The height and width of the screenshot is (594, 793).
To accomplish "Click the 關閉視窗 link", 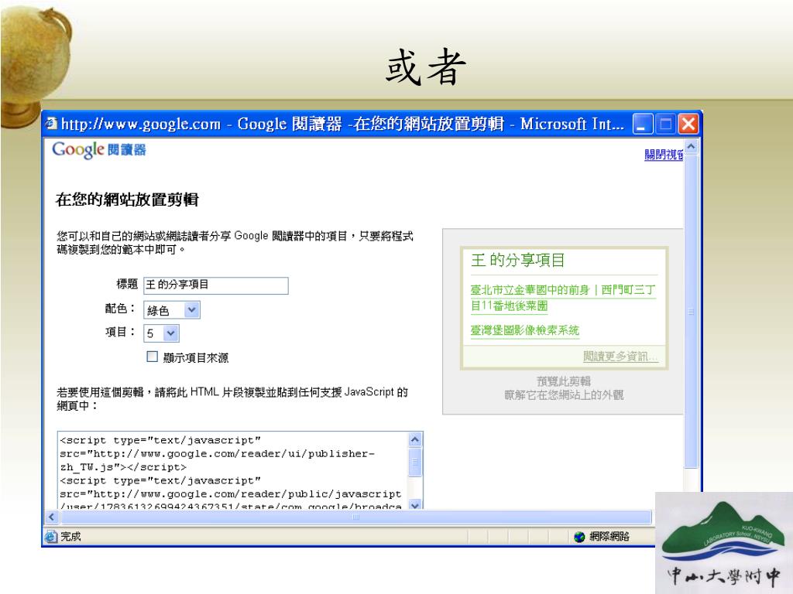I will 664,155.
